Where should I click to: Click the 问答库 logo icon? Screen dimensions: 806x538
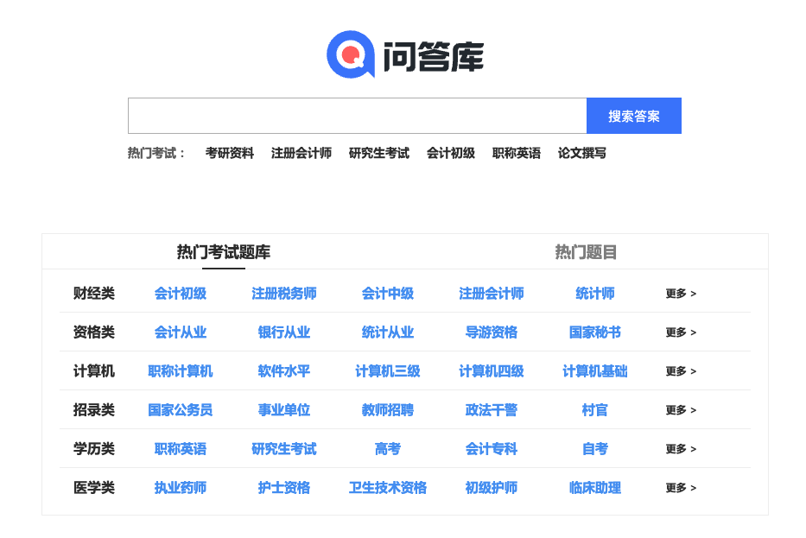pyautogui.click(x=350, y=54)
